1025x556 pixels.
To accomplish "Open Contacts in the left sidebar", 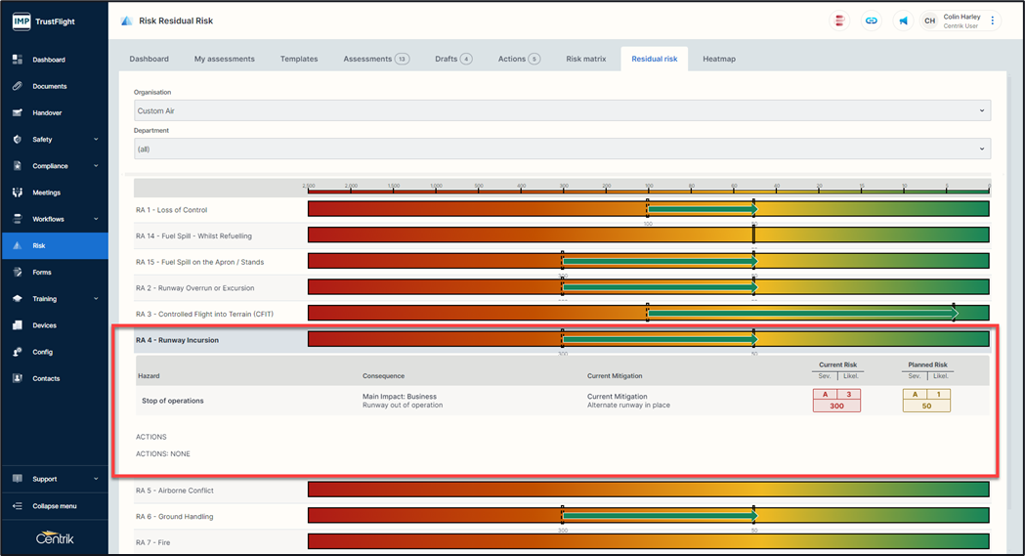I will (46, 378).
